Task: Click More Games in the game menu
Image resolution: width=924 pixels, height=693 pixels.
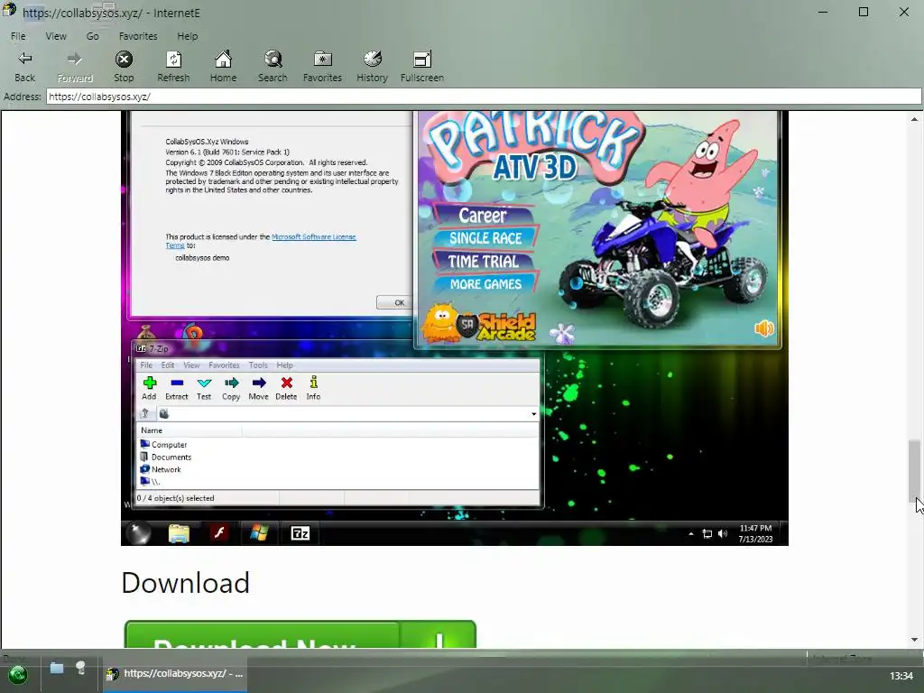Action: (x=486, y=284)
